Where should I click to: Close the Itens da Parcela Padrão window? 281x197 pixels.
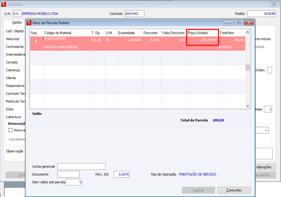[x=249, y=23]
